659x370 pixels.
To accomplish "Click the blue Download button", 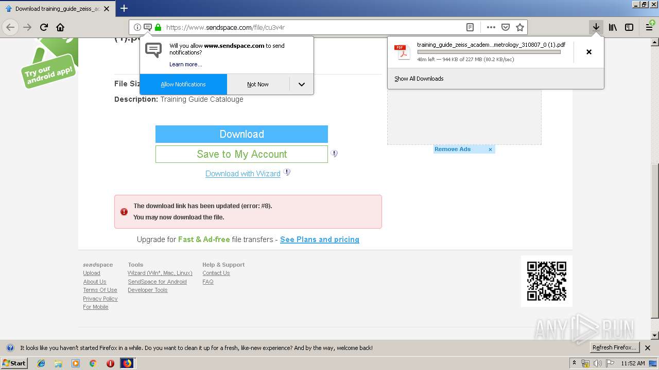I will pyautogui.click(x=241, y=134).
